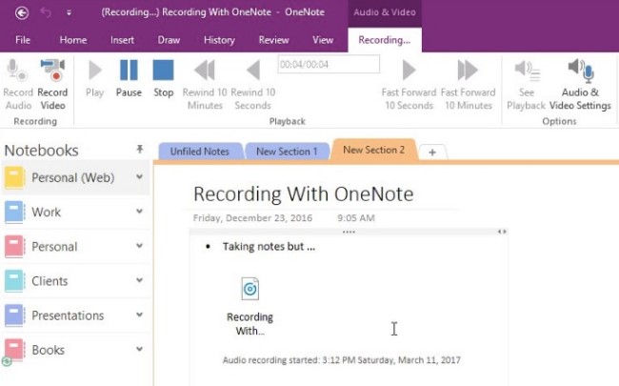619x386 pixels.
Task: Click Fast Forward 10 Seconds
Action: (409, 84)
